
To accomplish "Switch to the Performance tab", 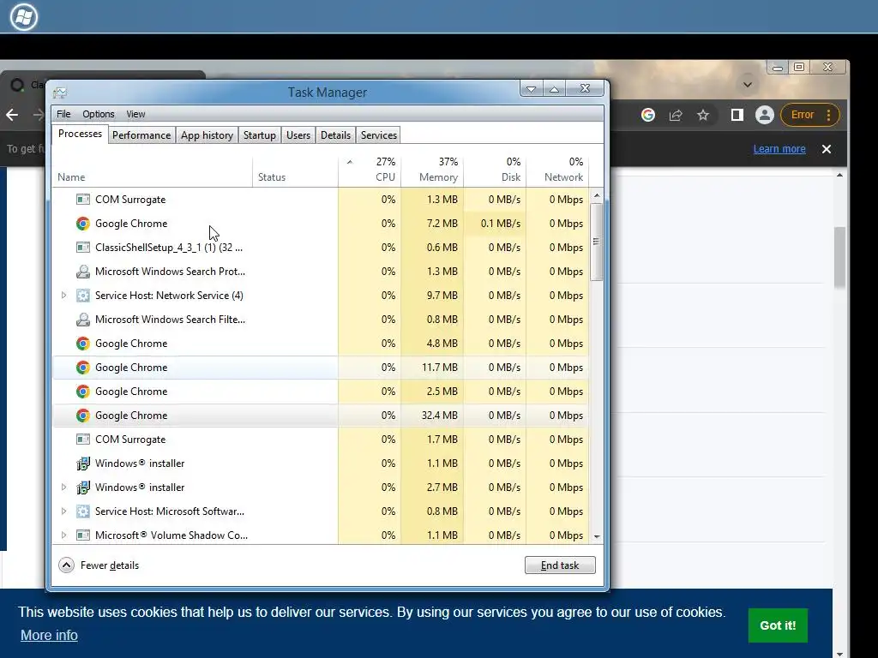I will pyautogui.click(x=141, y=135).
